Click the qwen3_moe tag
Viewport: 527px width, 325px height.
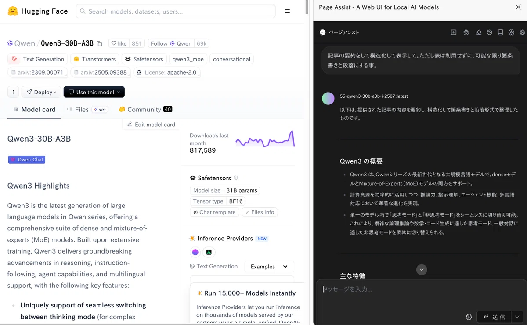click(x=188, y=59)
